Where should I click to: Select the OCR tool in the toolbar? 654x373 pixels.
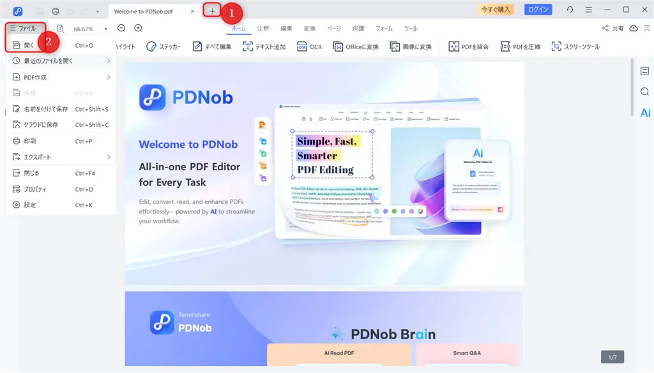(x=309, y=46)
